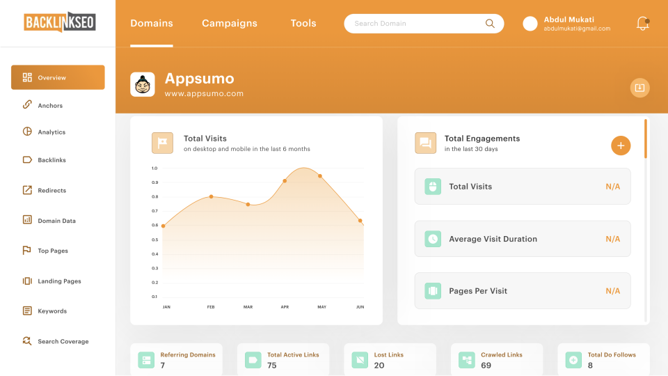
Task: Click the download report button
Action: 639,88
